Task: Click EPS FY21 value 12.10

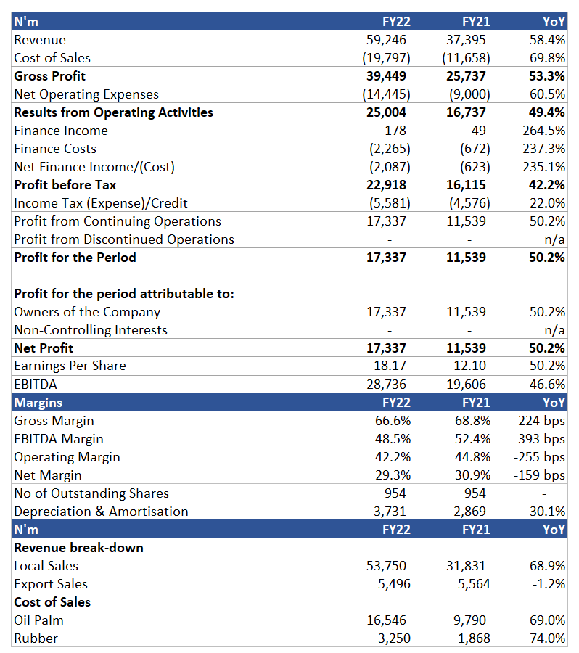Action: pyautogui.click(x=470, y=366)
